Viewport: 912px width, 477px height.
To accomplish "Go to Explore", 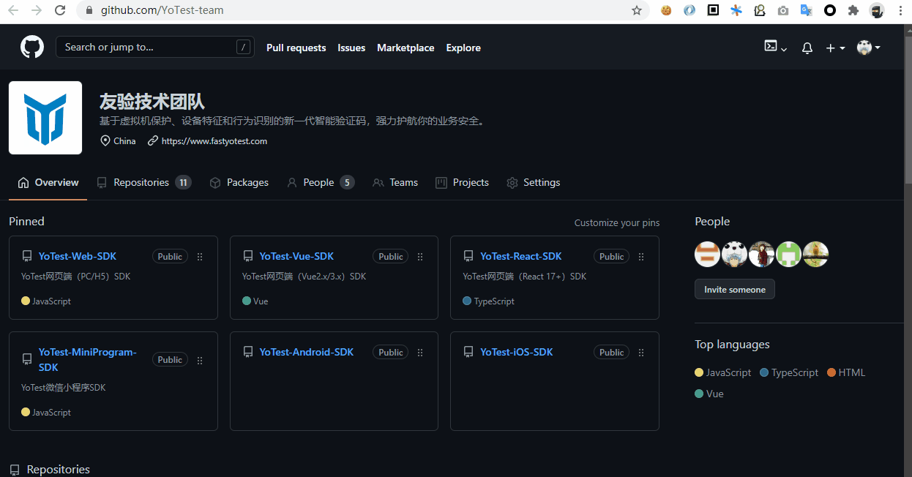I will point(463,48).
